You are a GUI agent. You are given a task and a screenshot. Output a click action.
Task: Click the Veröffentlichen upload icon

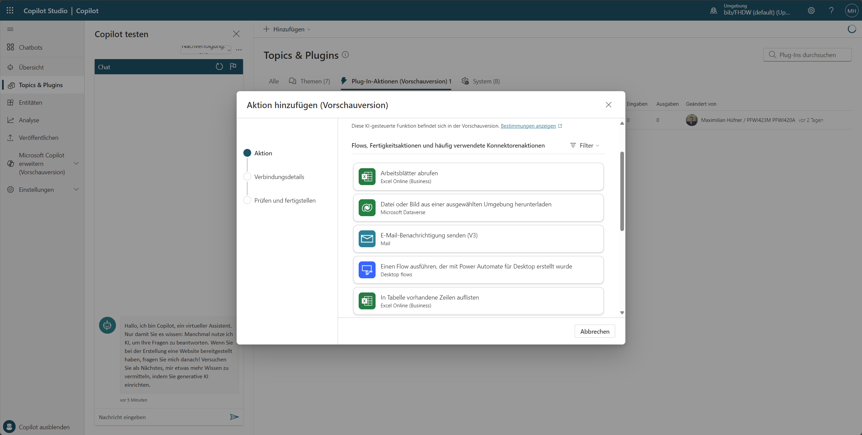coord(10,137)
